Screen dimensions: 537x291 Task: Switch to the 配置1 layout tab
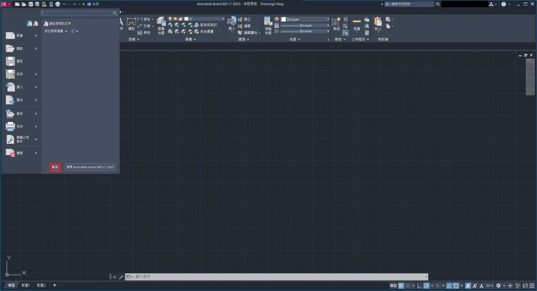26,286
